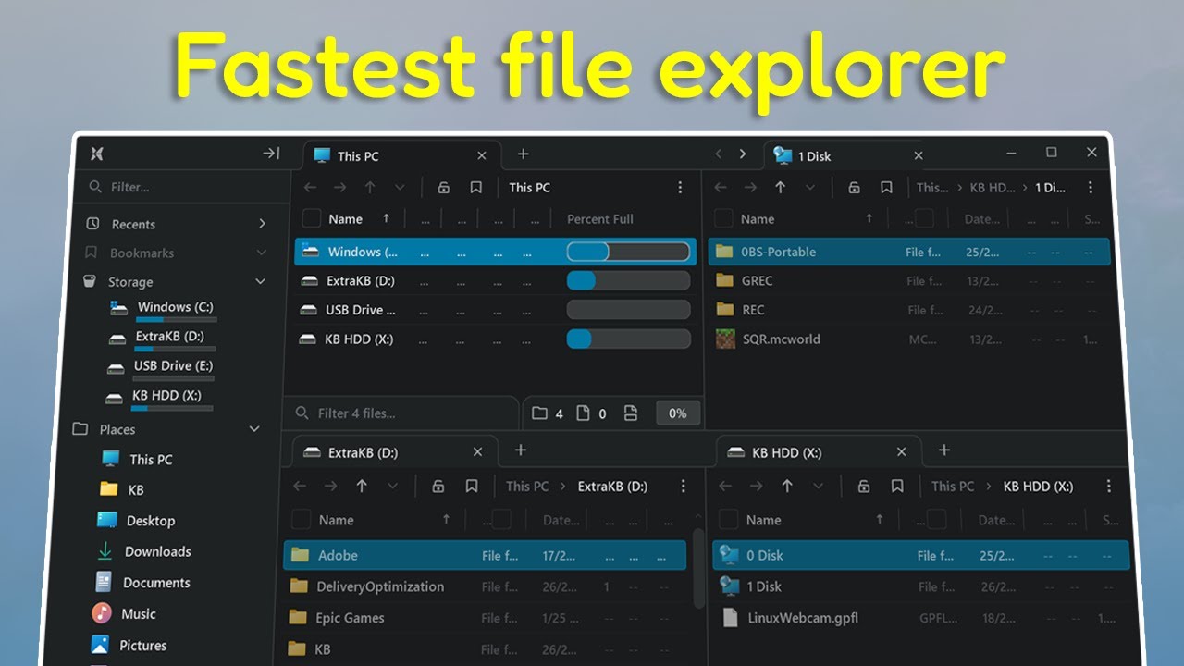Toggle lock icon in This PC pane toolbar

coord(443,188)
